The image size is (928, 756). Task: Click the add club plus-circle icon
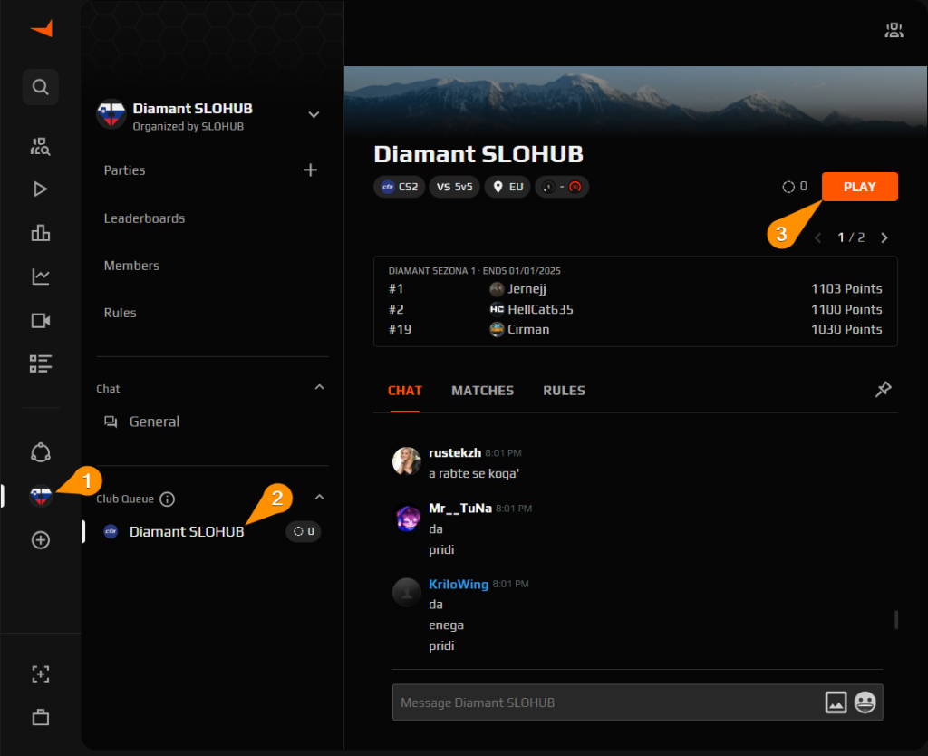click(x=40, y=540)
